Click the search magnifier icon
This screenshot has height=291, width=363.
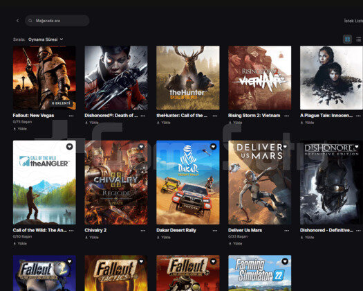[x=30, y=21]
